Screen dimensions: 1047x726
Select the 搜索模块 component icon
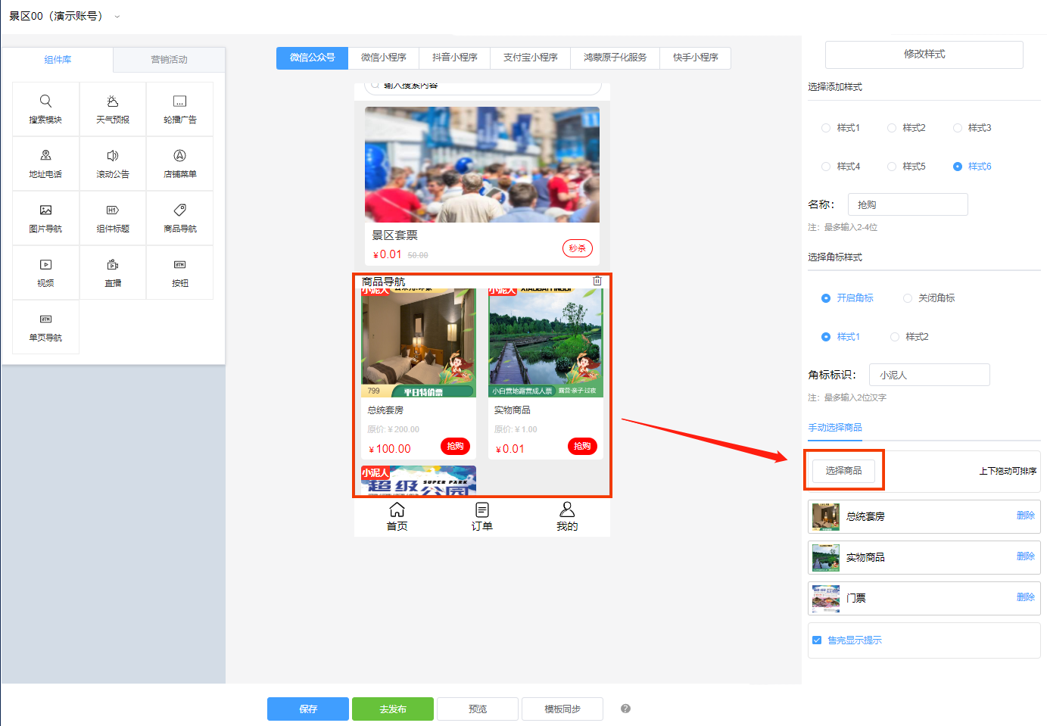[45, 108]
